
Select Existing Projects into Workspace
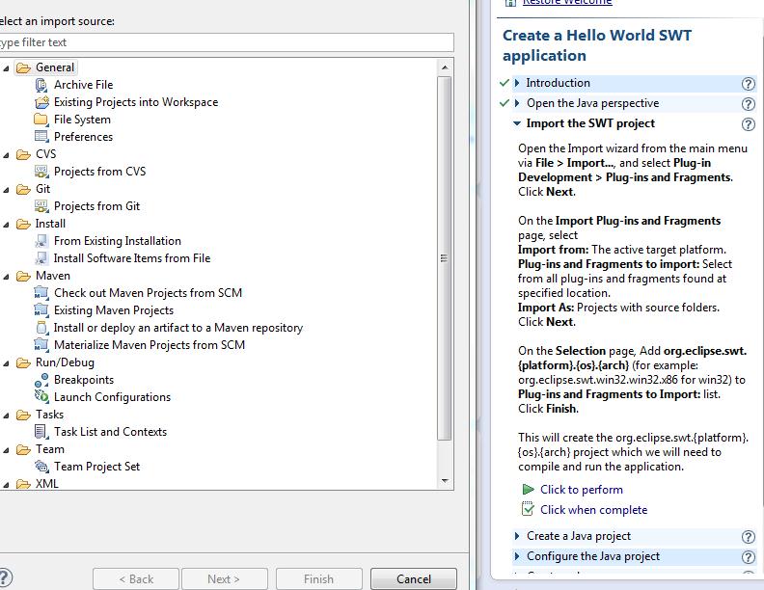point(136,102)
